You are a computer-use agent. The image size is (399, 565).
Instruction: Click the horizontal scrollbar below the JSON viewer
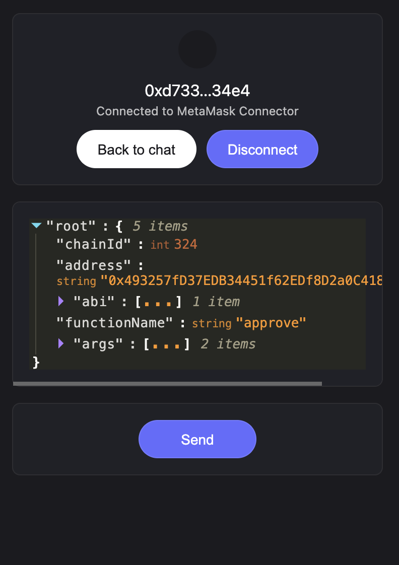[166, 384]
